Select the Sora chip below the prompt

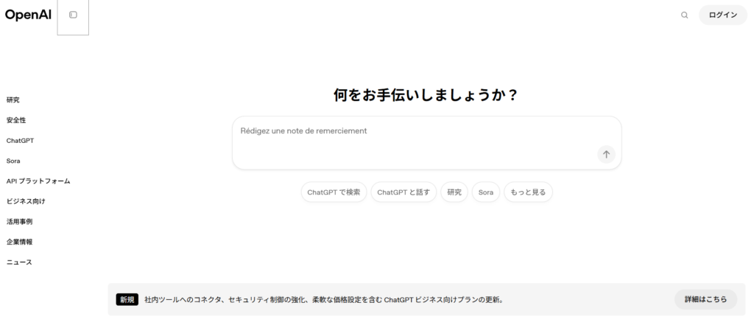coord(486,192)
